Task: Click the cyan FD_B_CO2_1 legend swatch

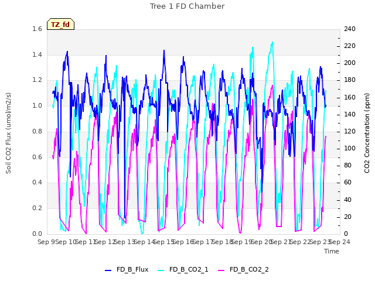Action: (161, 270)
